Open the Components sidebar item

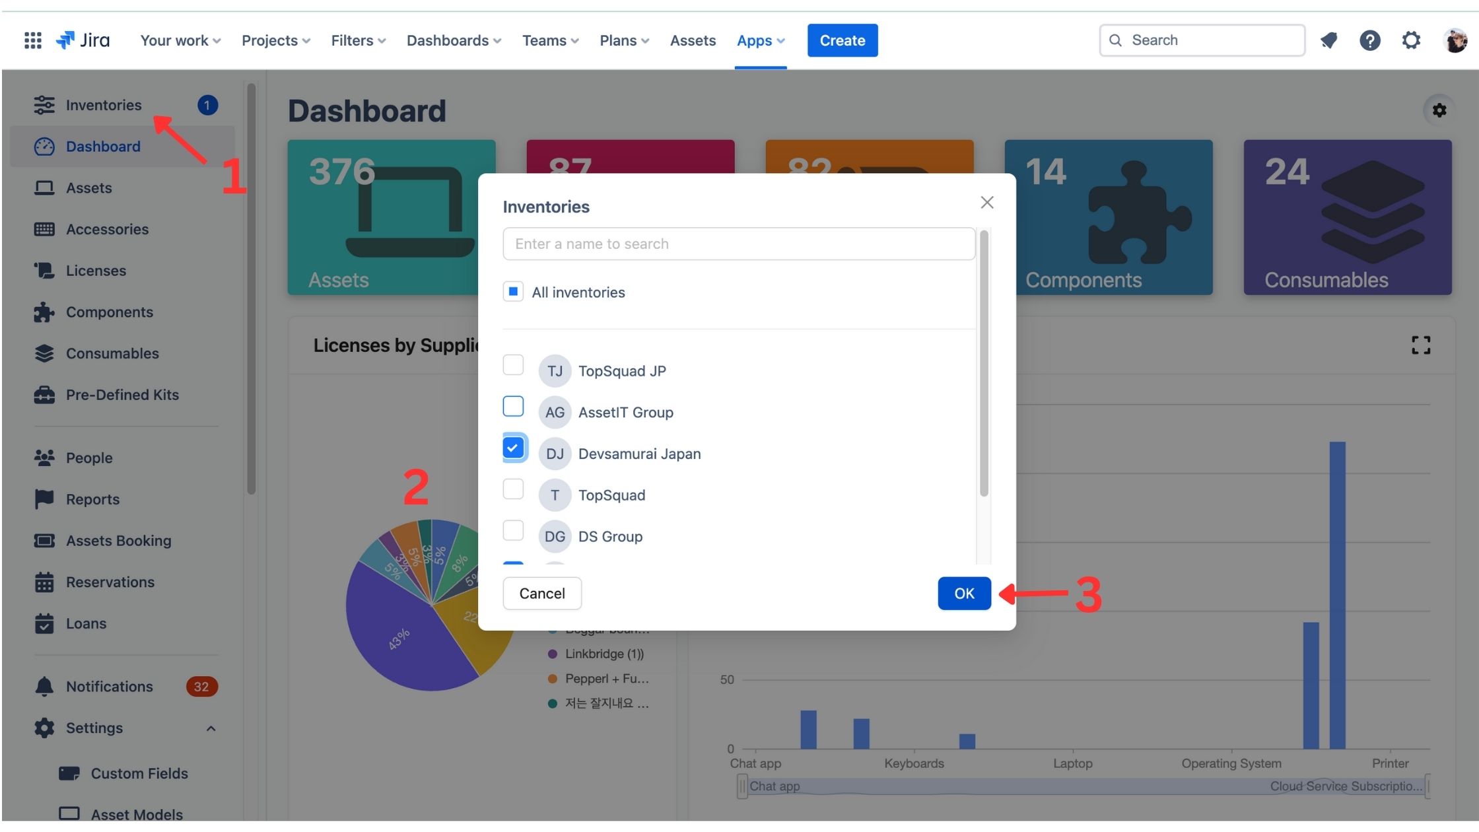[109, 312]
